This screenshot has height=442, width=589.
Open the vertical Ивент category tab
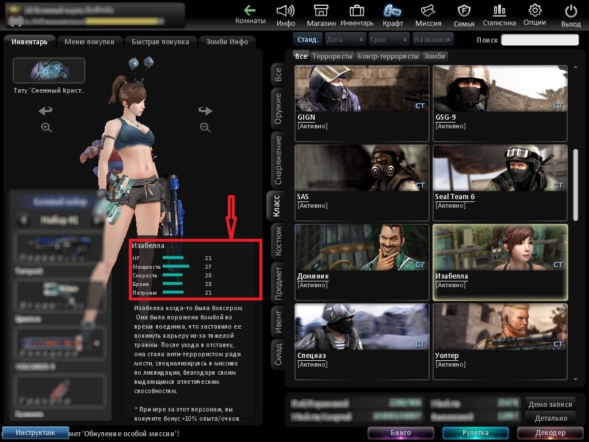[x=278, y=321]
